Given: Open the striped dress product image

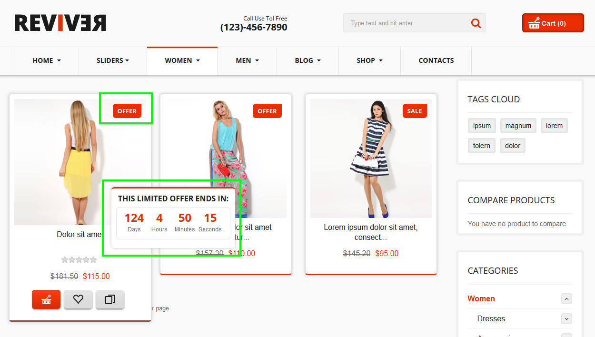Looking at the screenshot, I should click(371, 159).
